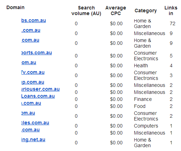Screen dimensions: 181x151
Task: Open the Loans.com.au domain link
Action: click(x=38, y=96)
